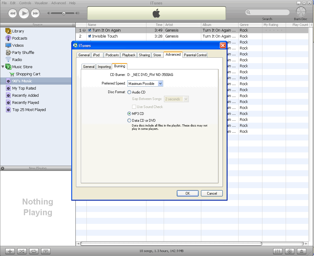Cancel the preferences dialog
The height and width of the screenshot is (256, 314).
tap(212, 193)
